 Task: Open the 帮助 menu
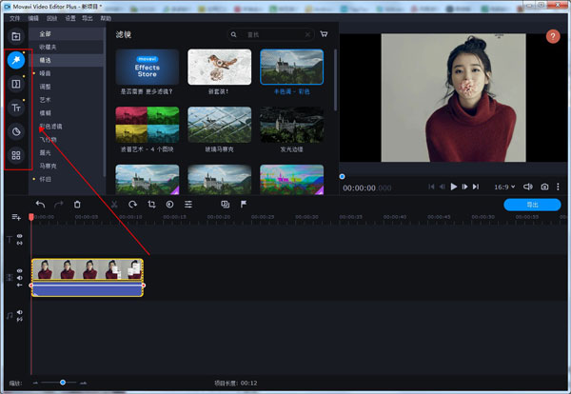[x=106, y=18]
